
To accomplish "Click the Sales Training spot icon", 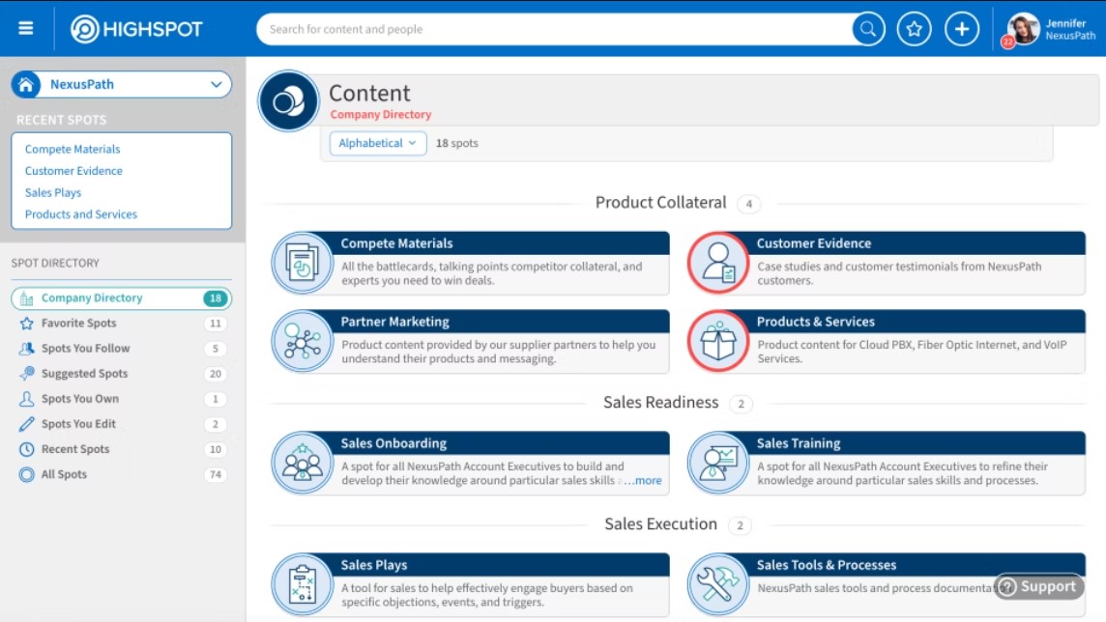I will click(x=718, y=463).
